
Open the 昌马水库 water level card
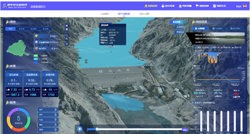coord(14,84)
